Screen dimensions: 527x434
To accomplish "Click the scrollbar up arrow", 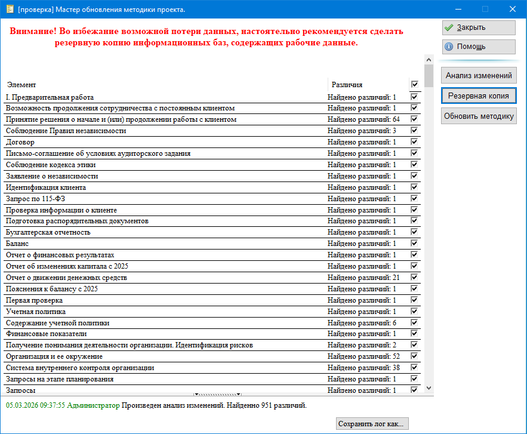I will tap(429, 60).
